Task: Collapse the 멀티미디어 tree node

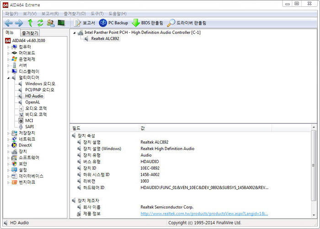Action: click(x=8, y=78)
